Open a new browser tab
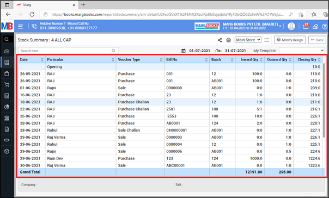The image size is (329, 198). (x=83, y=4)
